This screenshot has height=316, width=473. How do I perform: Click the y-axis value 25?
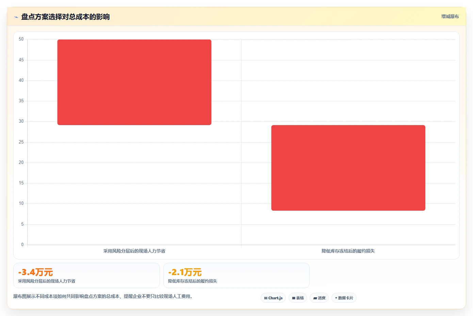click(21, 142)
